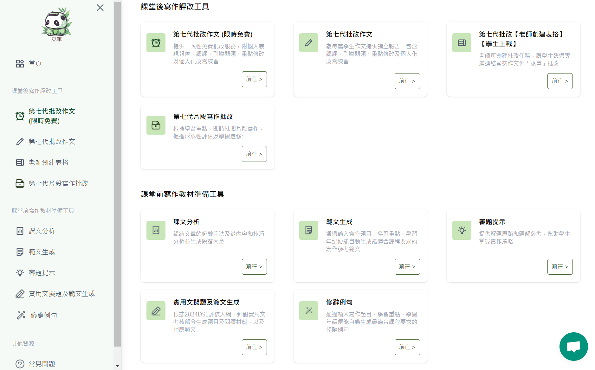Click the magic wand icon in 修辭例句 card
The width and height of the screenshot is (595, 370).
(x=309, y=311)
